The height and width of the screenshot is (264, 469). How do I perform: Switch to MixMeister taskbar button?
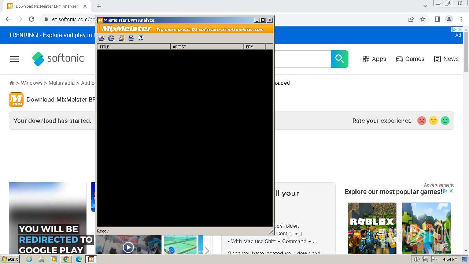91,259
